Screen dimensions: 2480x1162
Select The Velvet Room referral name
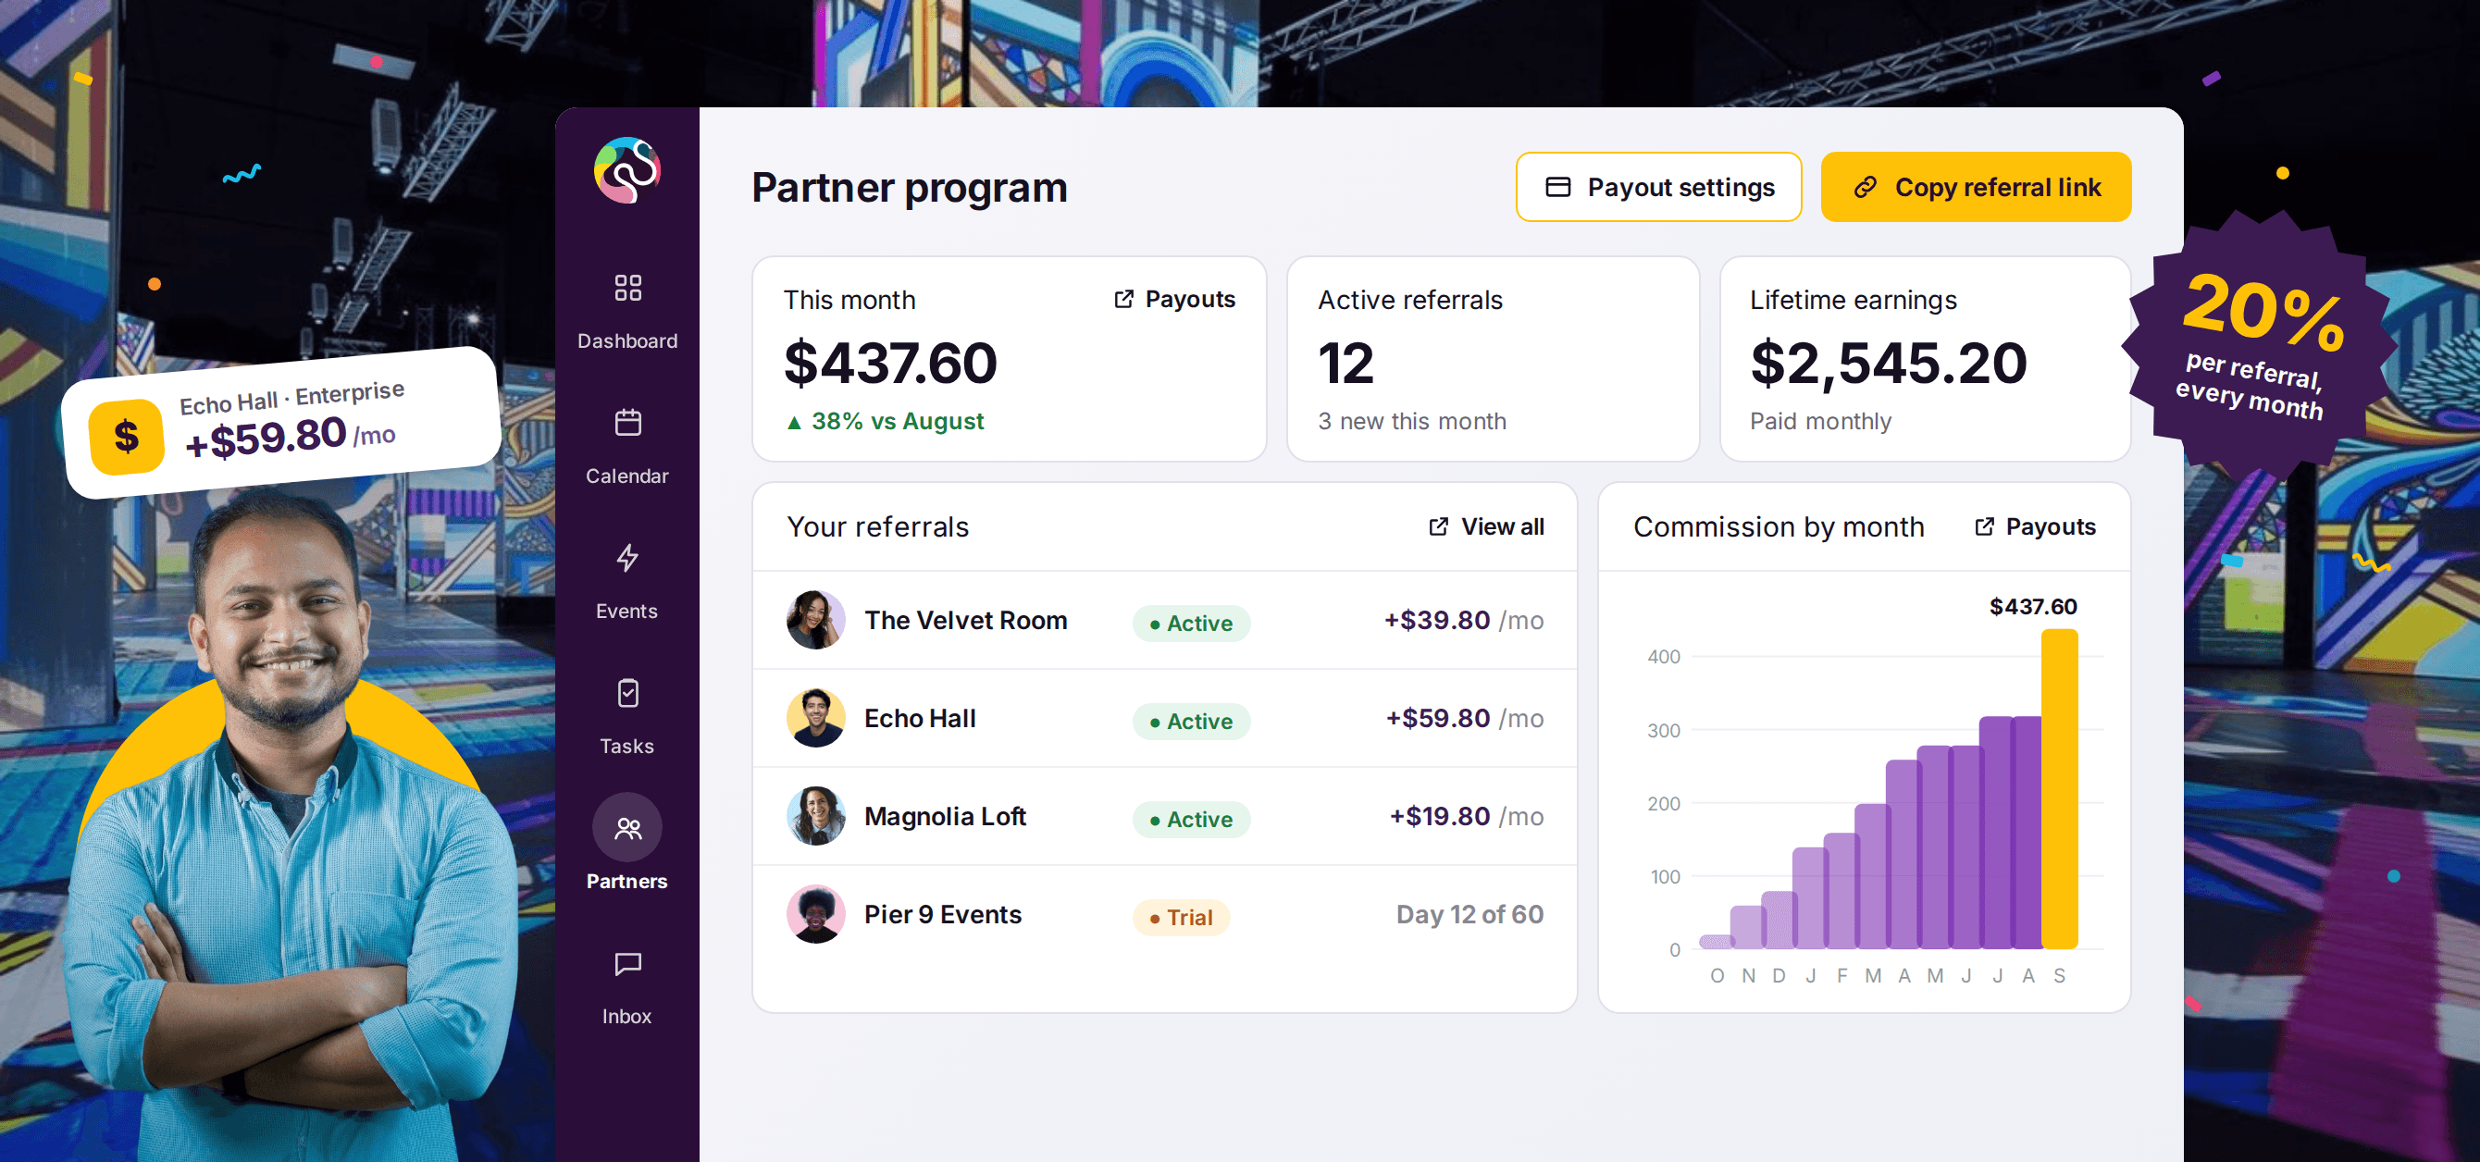pos(965,620)
